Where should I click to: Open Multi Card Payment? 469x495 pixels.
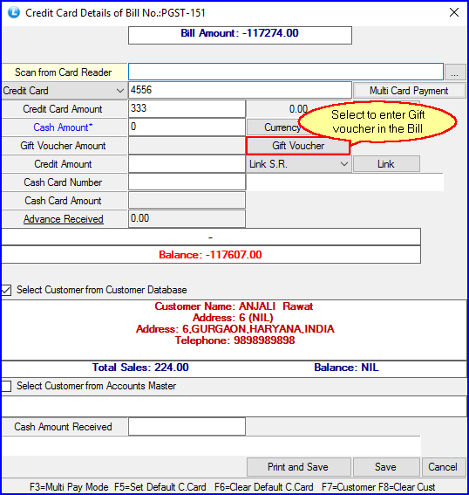pos(409,91)
